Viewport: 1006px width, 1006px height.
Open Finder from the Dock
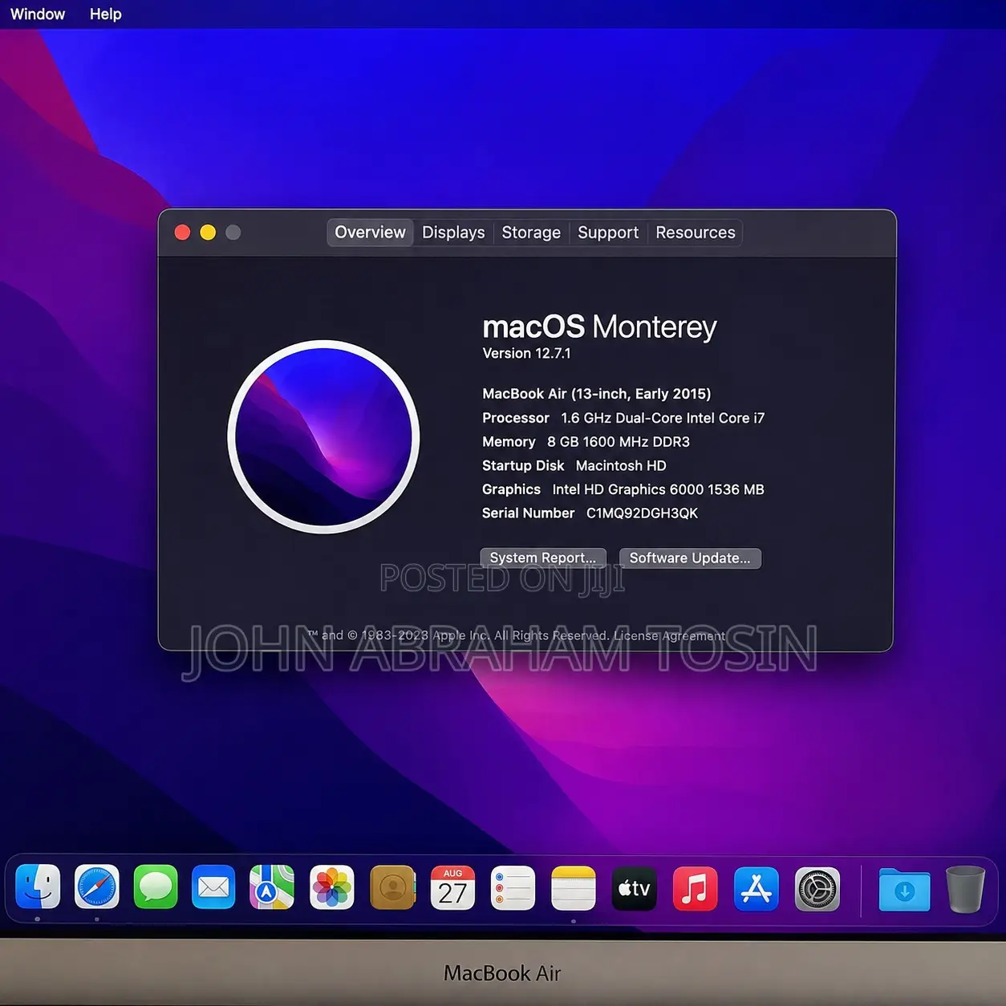tap(38, 887)
